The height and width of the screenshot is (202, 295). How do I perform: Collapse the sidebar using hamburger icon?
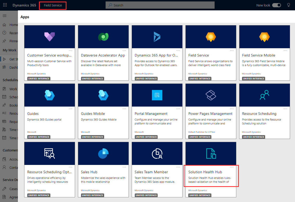[4, 16]
